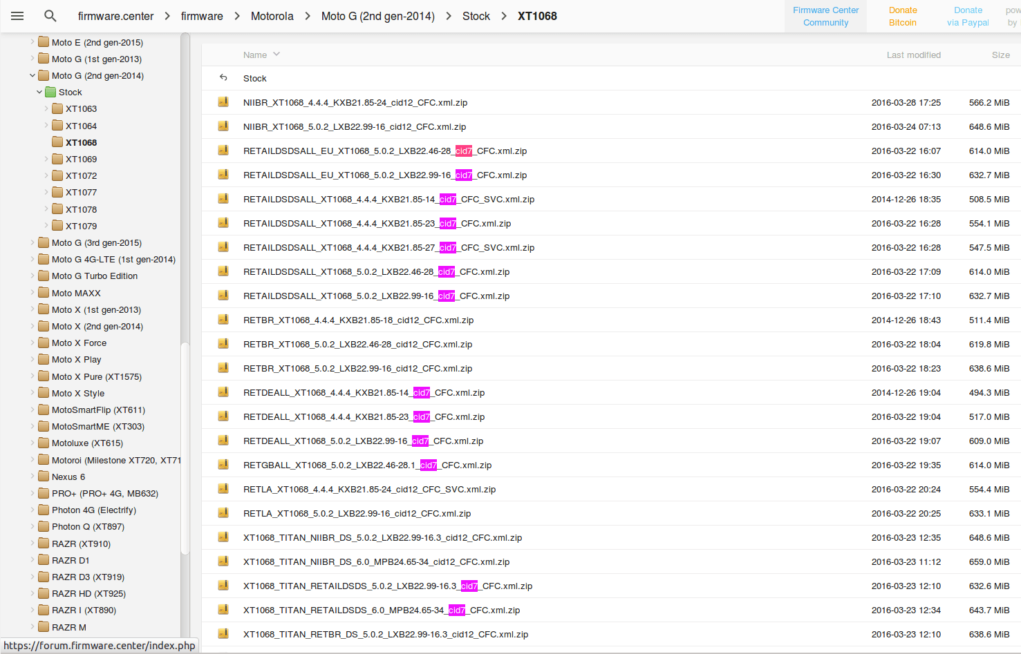Sort by Last modified column header
1021x654 pixels.
click(x=914, y=55)
